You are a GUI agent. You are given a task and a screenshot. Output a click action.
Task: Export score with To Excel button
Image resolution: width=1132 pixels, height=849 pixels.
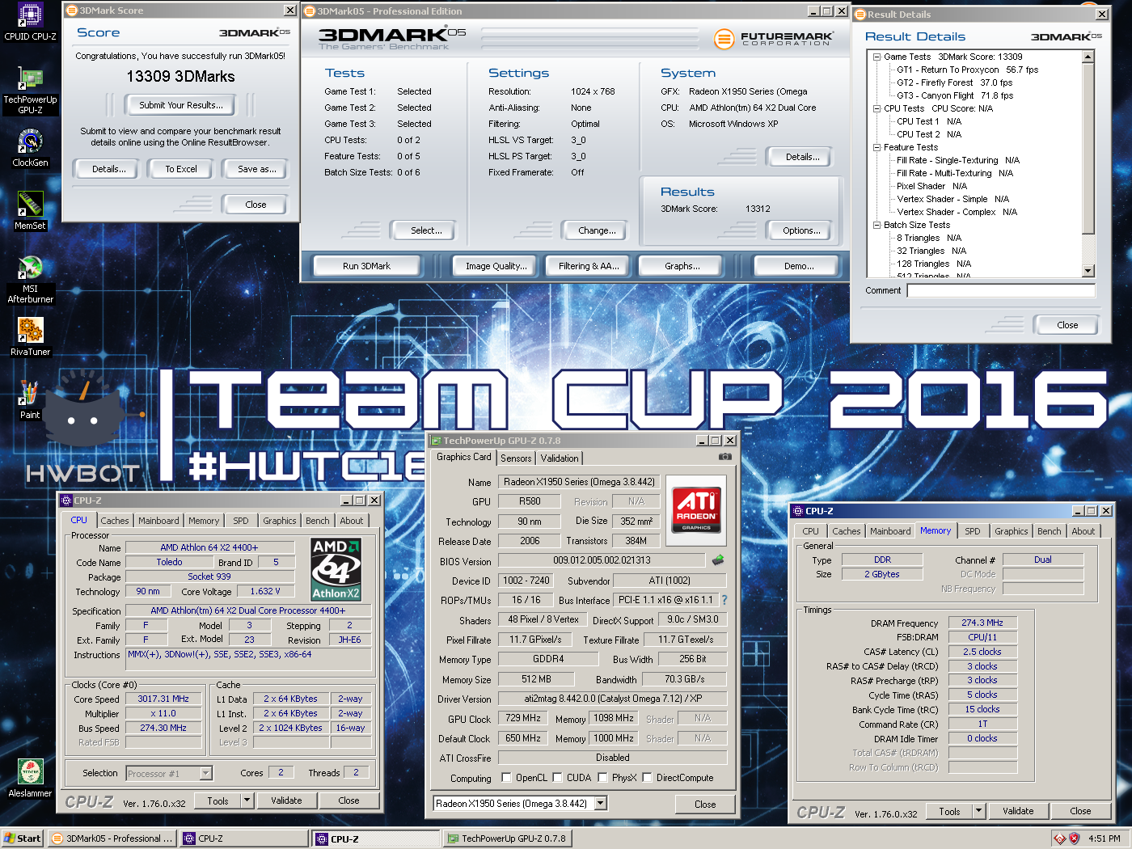coord(181,169)
